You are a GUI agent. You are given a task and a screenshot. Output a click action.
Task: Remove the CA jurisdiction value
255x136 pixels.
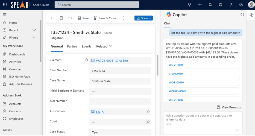[103, 112]
